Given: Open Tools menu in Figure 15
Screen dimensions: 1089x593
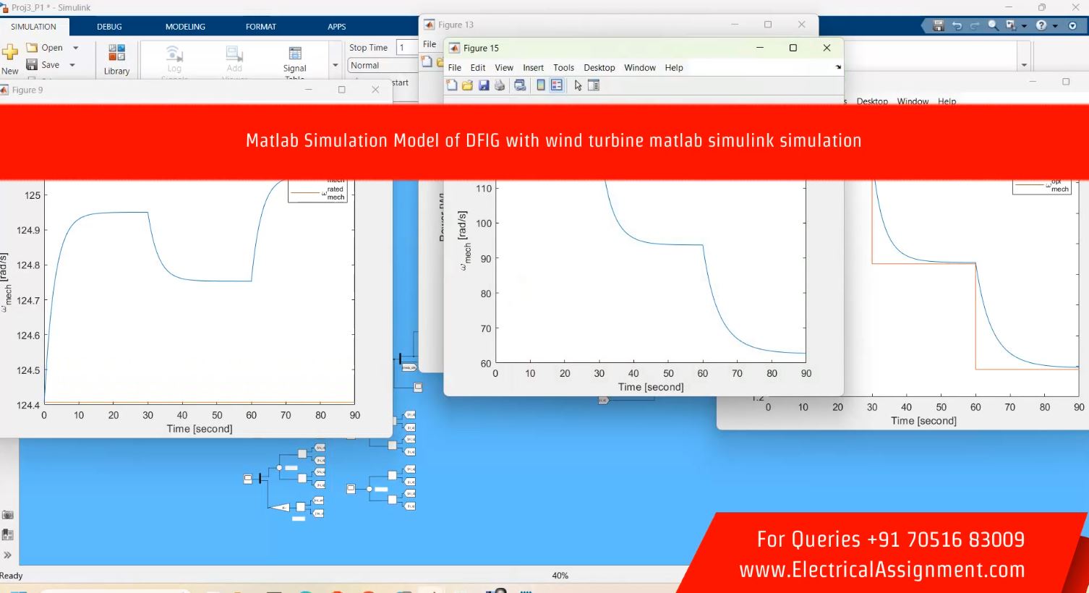Looking at the screenshot, I should [563, 68].
